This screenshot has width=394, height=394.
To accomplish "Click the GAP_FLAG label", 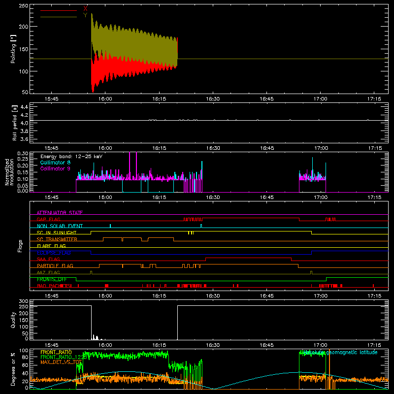I will (48, 219).
